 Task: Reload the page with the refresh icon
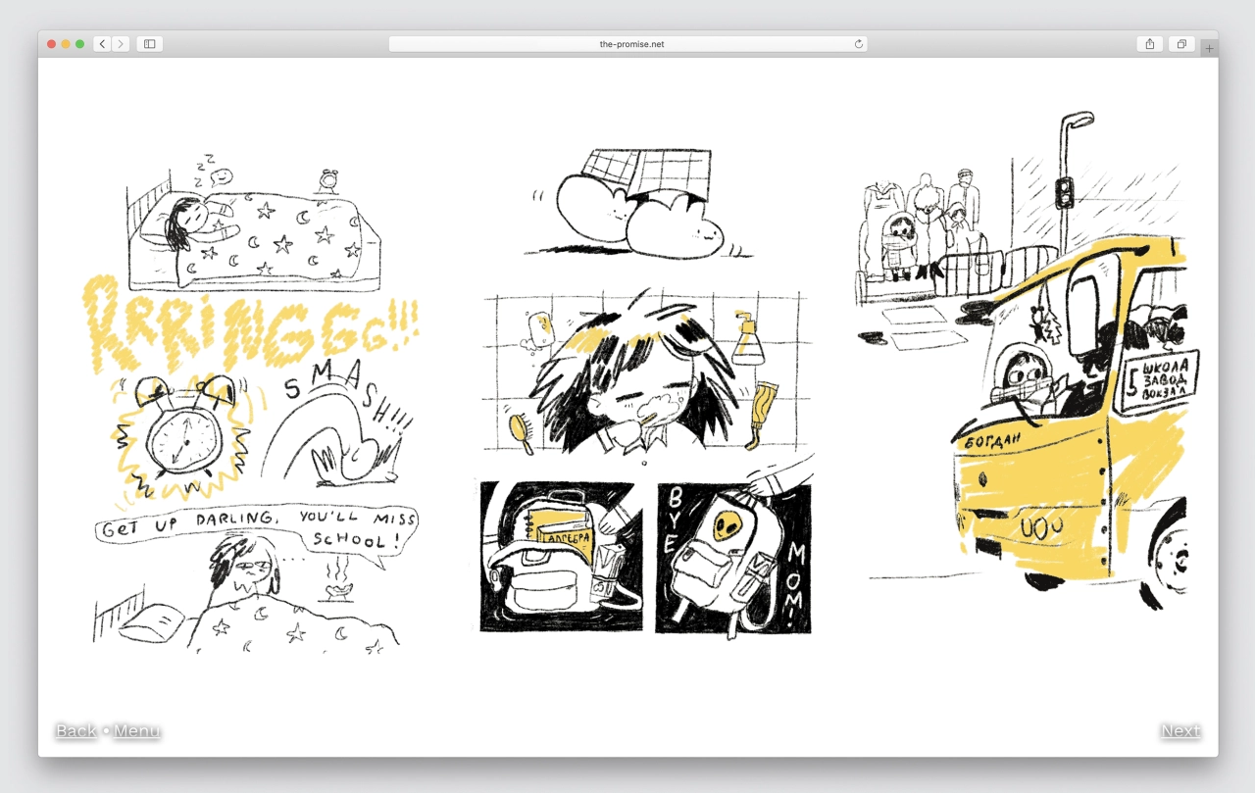click(859, 44)
